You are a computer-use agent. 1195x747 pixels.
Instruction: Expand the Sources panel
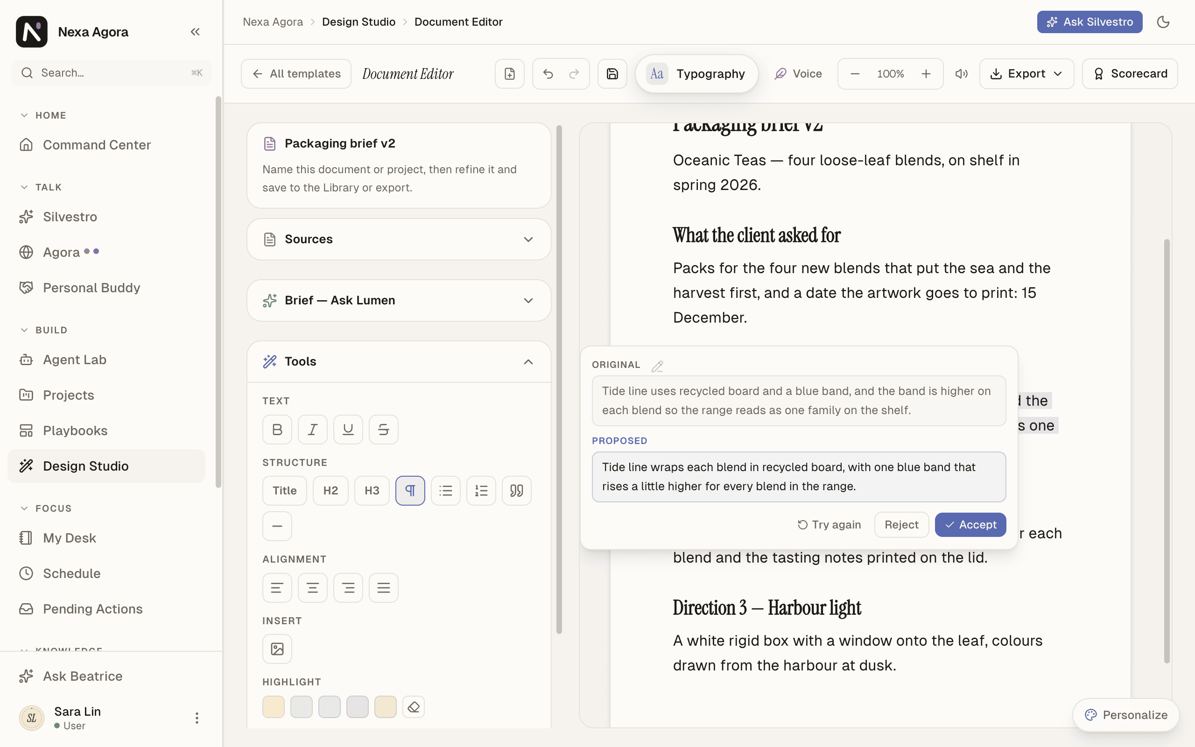pos(399,239)
